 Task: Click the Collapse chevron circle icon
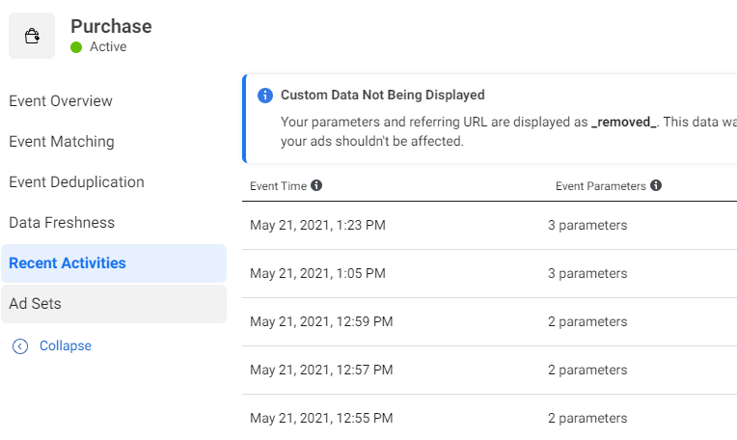click(x=20, y=346)
